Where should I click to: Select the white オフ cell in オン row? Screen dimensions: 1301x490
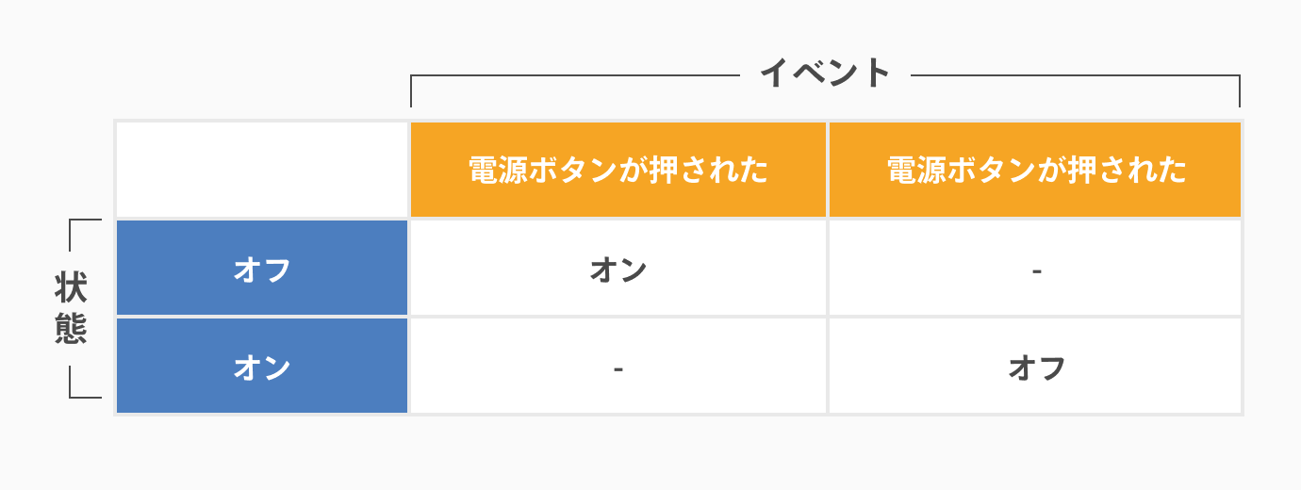pyautogui.click(x=1035, y=367)
